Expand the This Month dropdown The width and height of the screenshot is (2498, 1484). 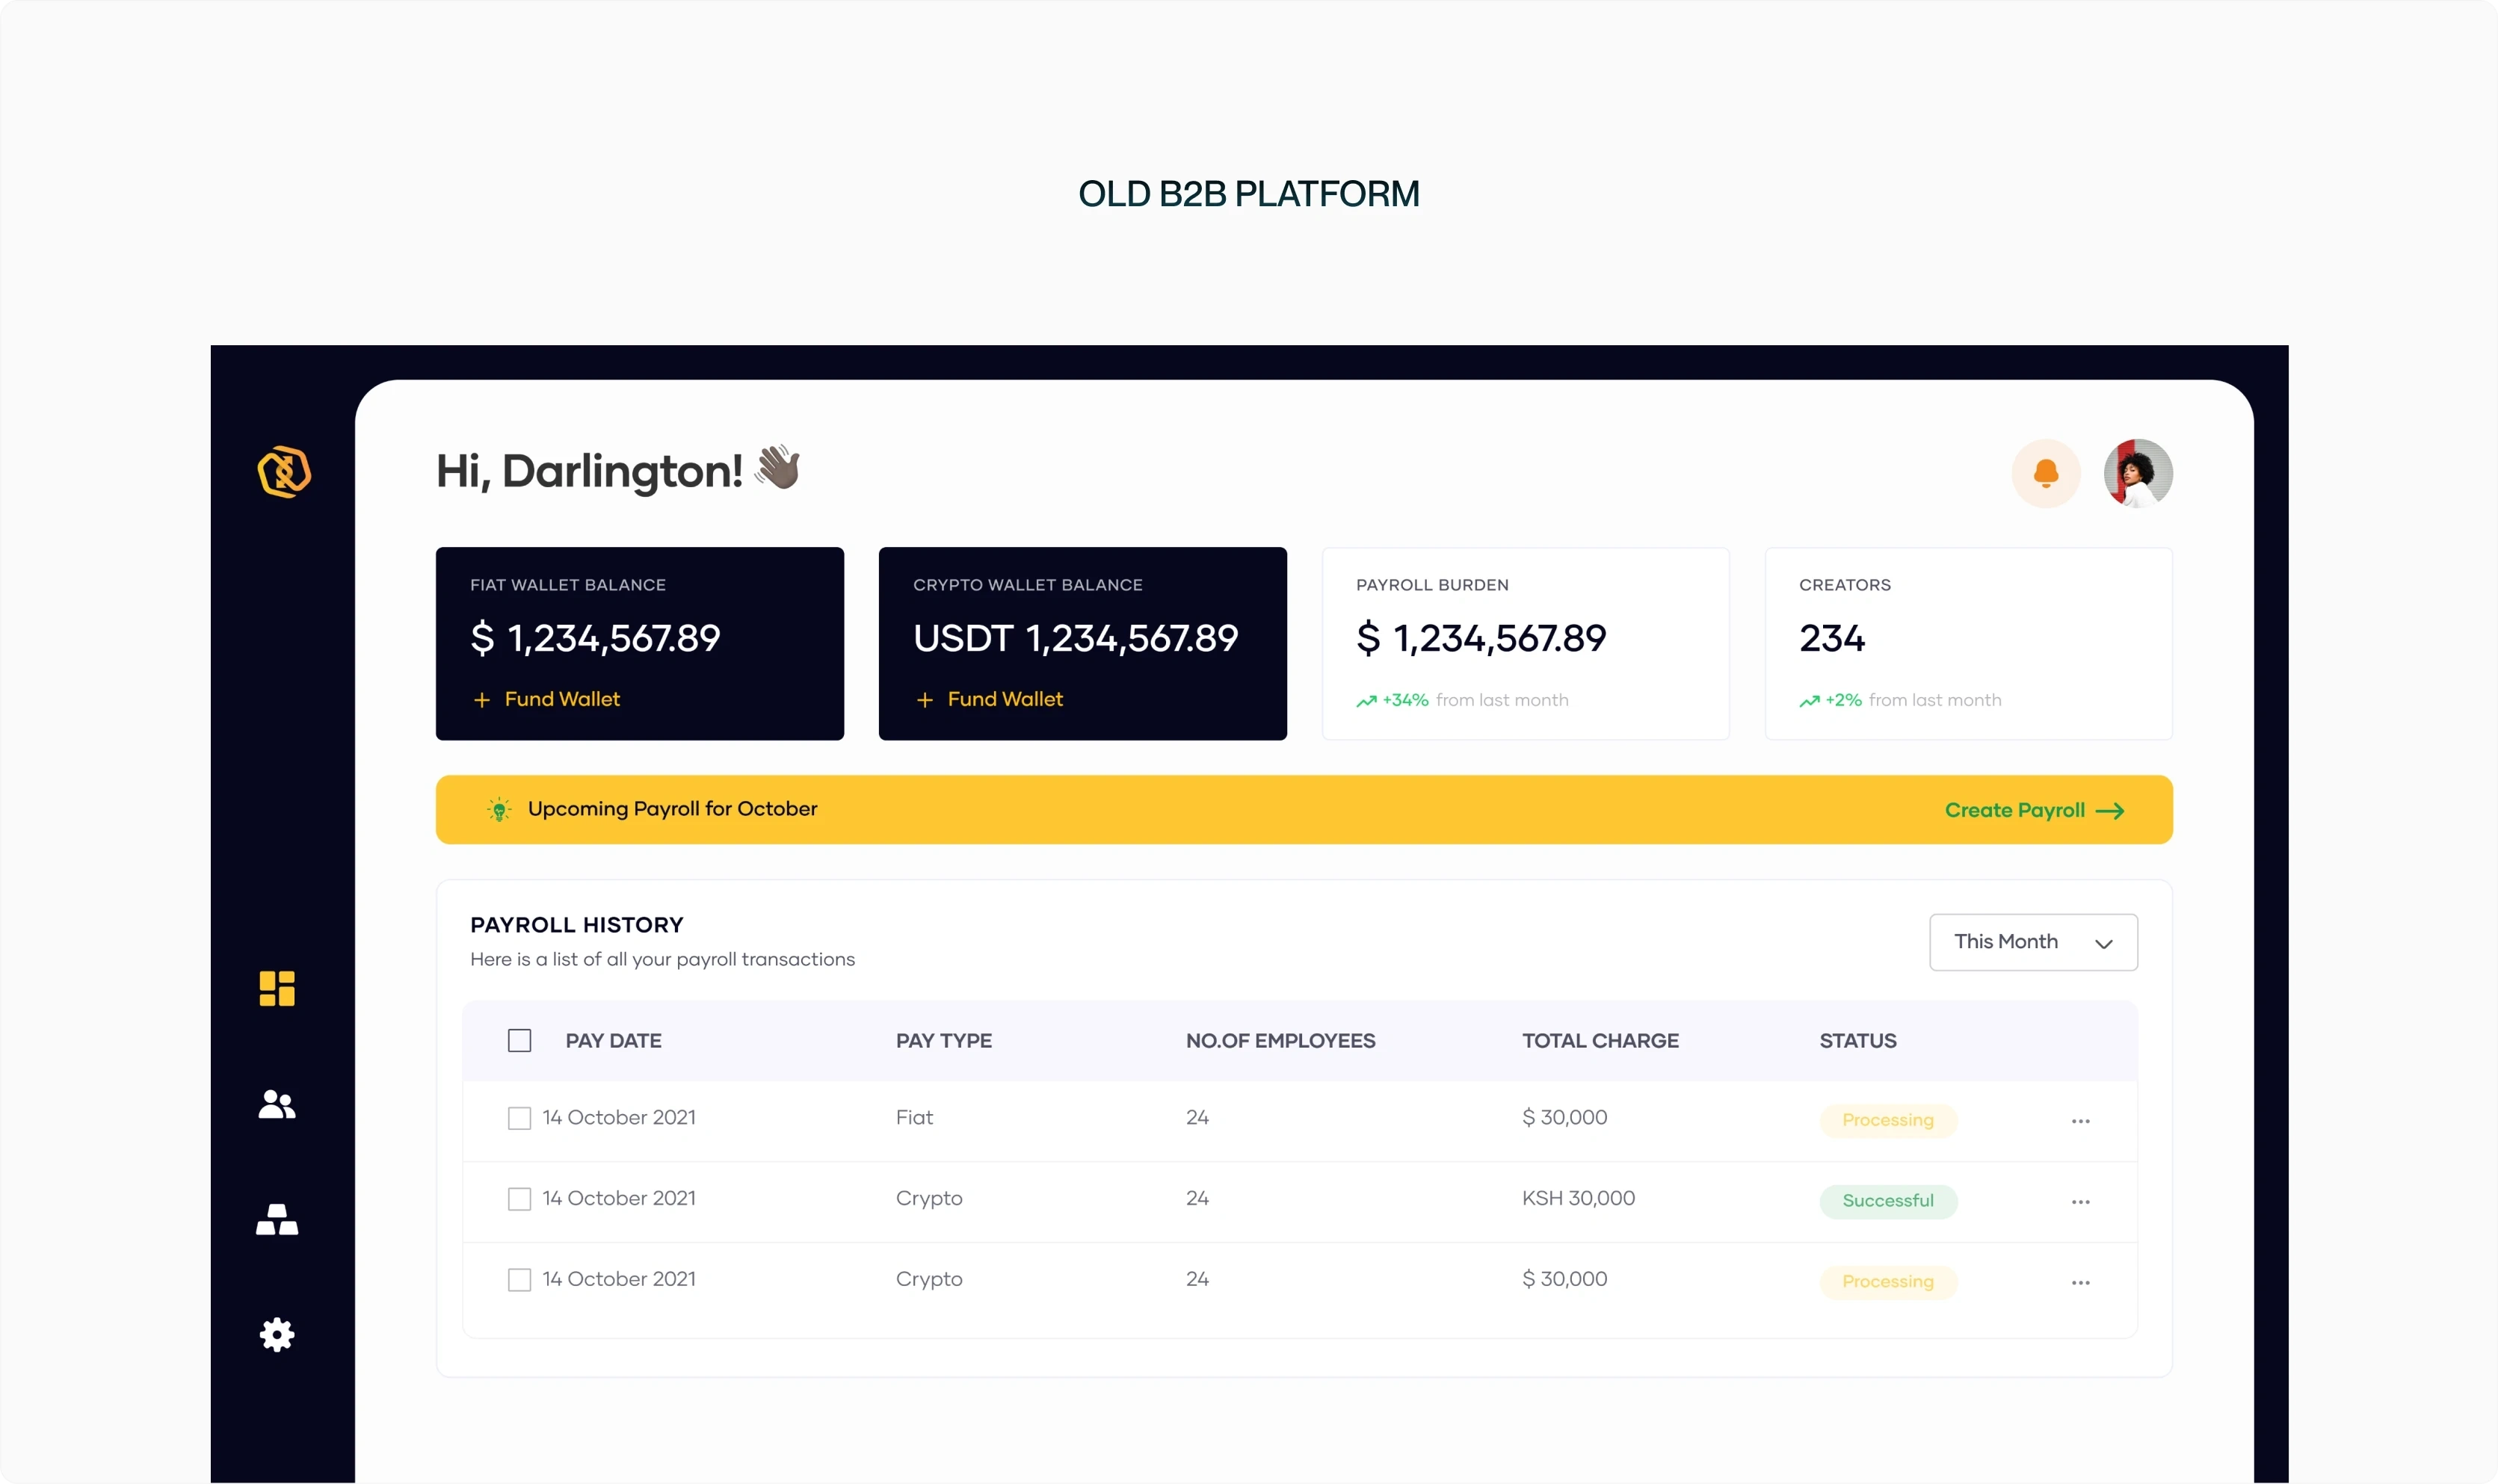coord(2032,942)
